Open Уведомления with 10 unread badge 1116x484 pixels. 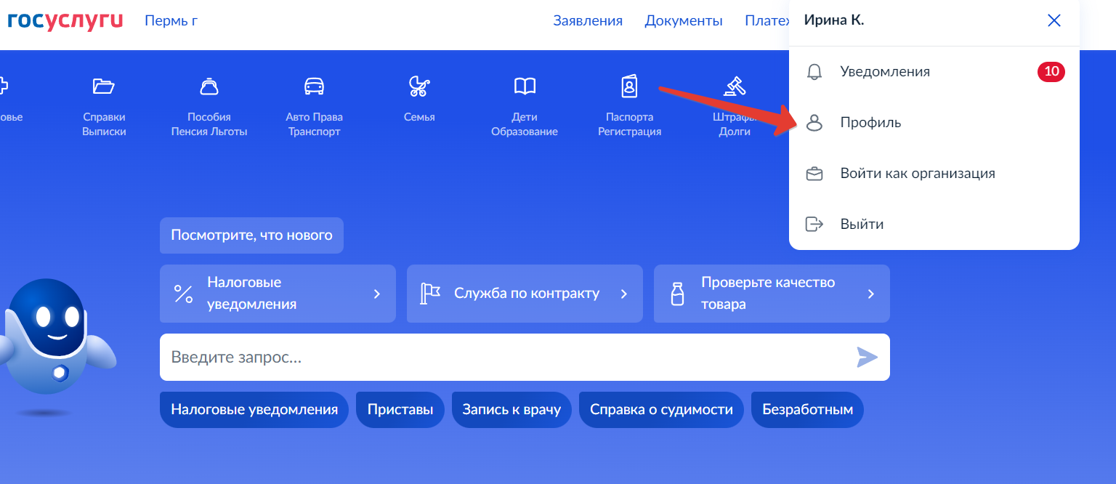[885, 72]
